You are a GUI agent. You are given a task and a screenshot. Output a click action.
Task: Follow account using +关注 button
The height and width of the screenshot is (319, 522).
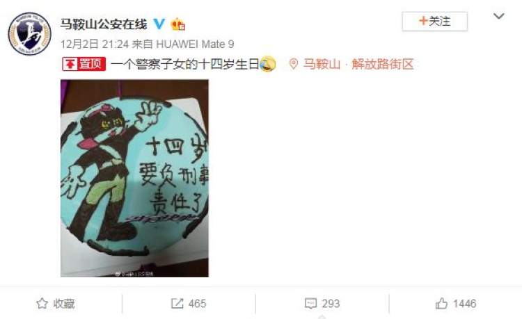pyautogui.click(x=435, y=22)
